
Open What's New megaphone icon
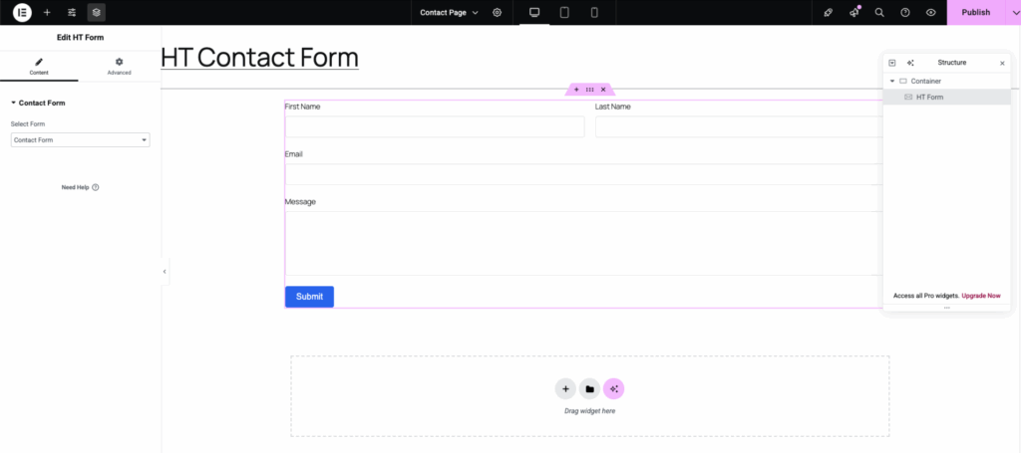pyautogui.click(x=854, y=12)
